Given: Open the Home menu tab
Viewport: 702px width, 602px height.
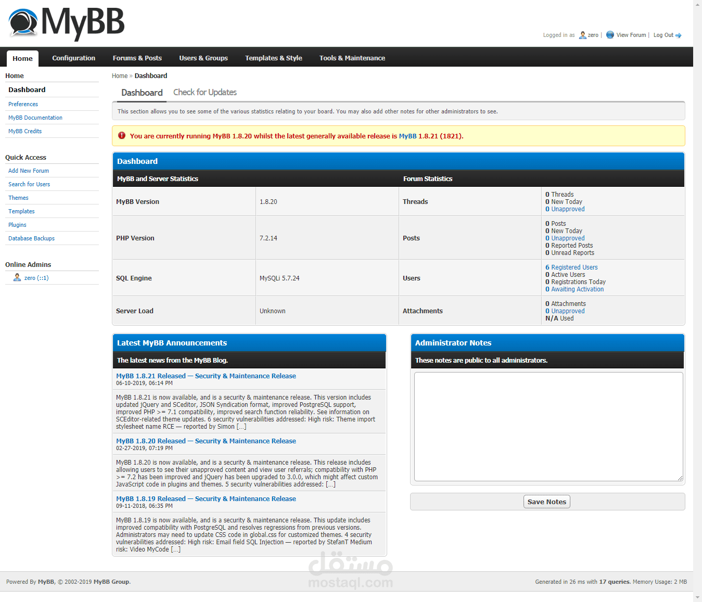Looking at the screenshot, I should (x=22, y=58).
